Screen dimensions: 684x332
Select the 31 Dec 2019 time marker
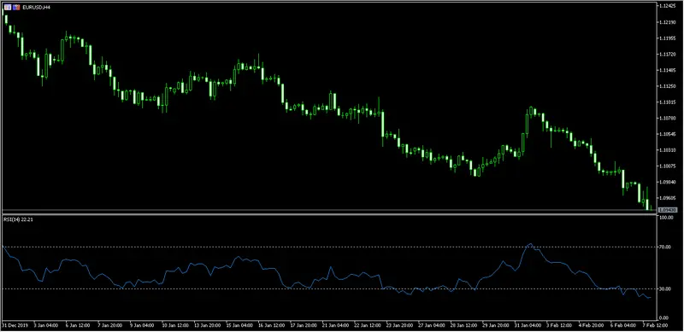(14, 325)
